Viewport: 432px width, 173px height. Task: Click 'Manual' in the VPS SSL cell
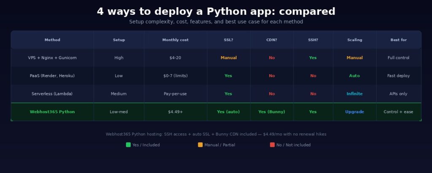tap(229, 58)
